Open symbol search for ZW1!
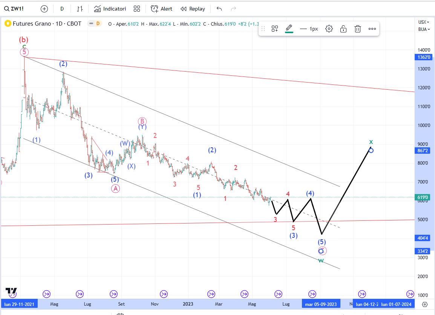The height and width of the screenshot is (315, 435). (14, 9)
